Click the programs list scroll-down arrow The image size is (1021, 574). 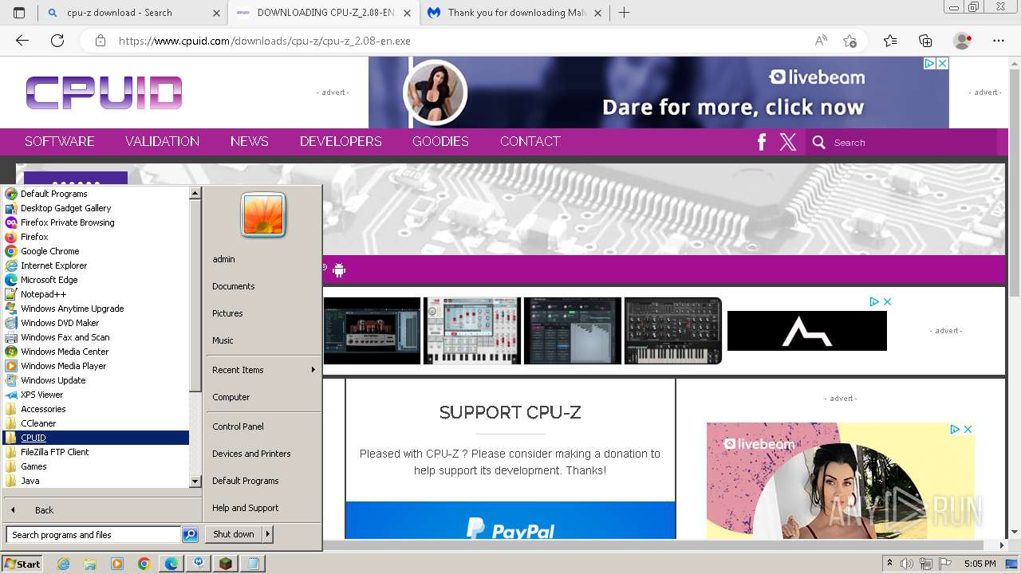pyautogui.click(x=195, y=482)
